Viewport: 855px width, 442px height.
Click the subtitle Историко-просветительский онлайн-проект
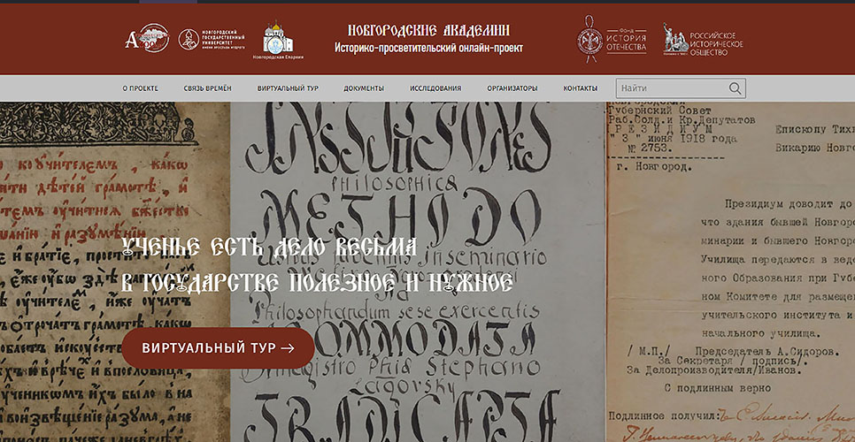click(x=428, y=48)
